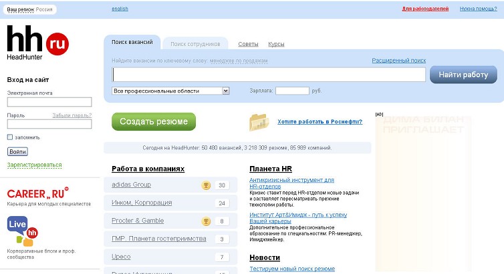Screen dimensions: 504x274
Task: Click the green «Создать резюме» button
Action: 154,121
